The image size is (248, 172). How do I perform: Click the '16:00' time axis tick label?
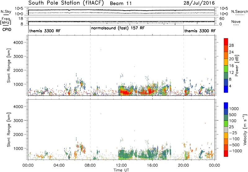(x=152, y=165)
